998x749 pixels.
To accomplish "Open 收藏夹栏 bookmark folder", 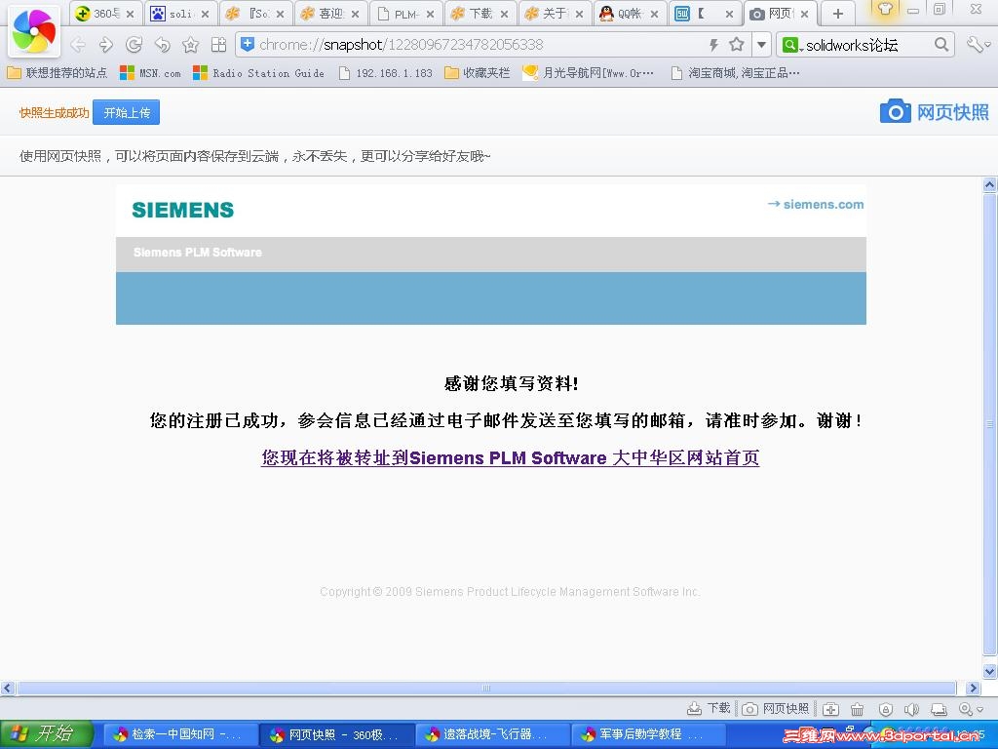I will click(x=478, y=72).
